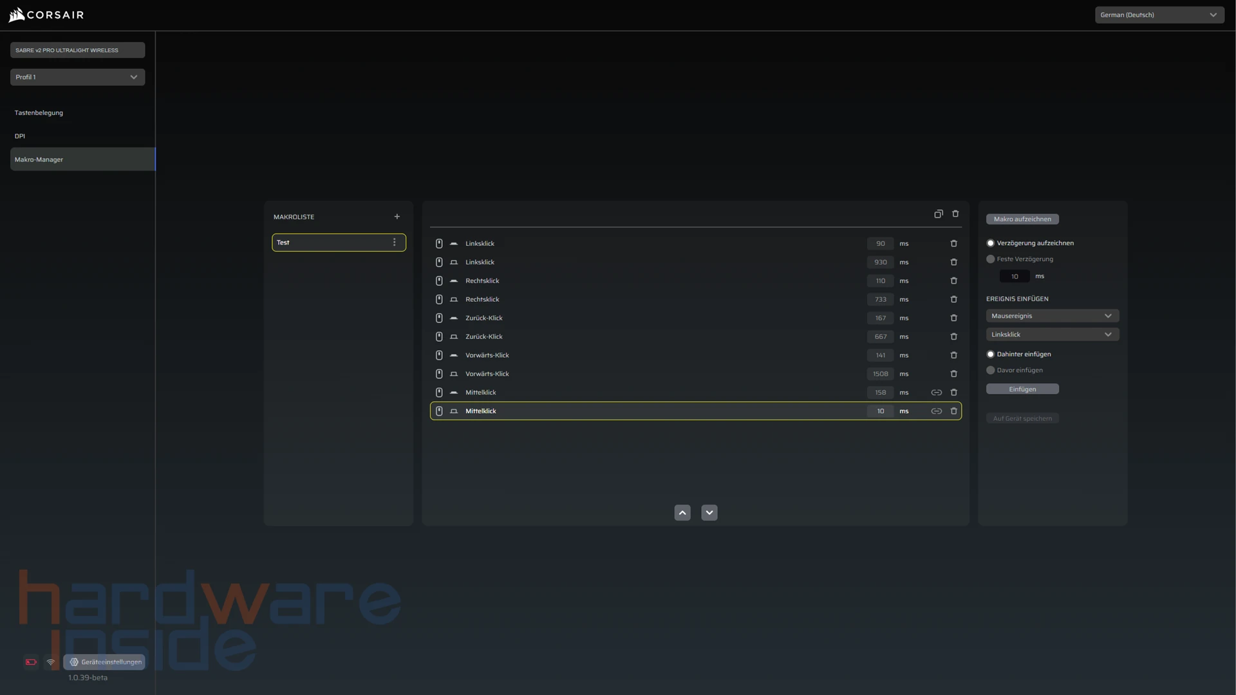Open the Mausereignis event type dropdown

tap(1052, 316)
